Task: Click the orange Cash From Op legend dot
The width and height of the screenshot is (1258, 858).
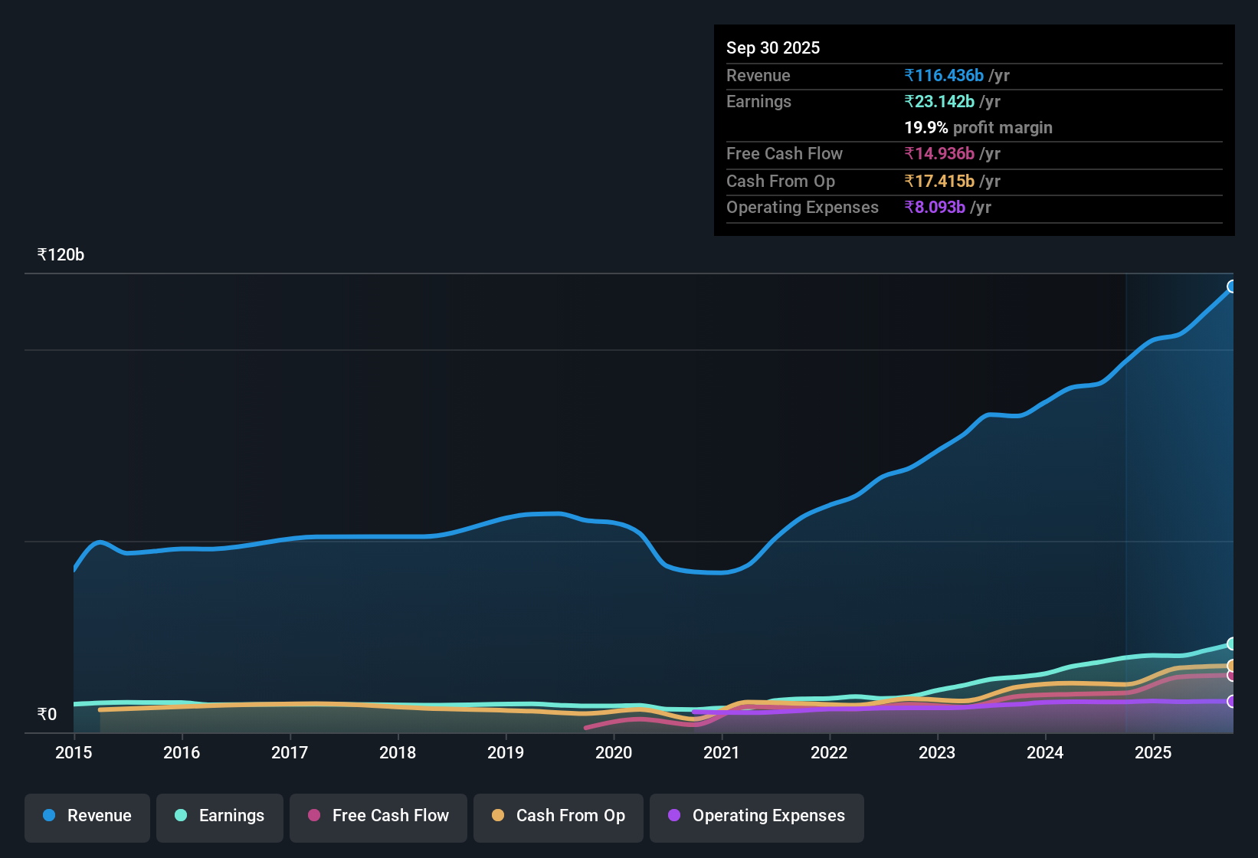Action: (x=498, y=816)
